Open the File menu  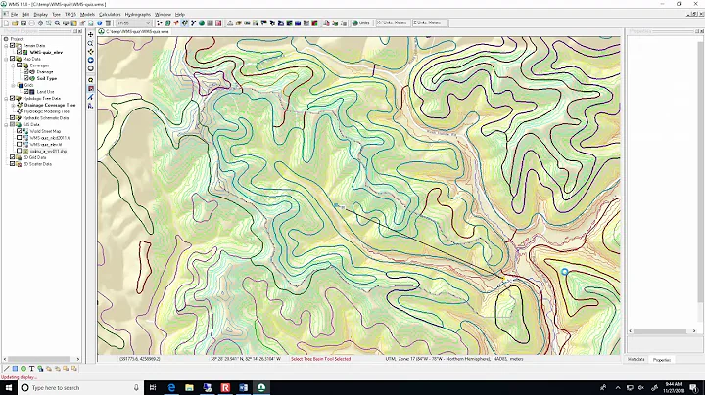tap(14, 15)
